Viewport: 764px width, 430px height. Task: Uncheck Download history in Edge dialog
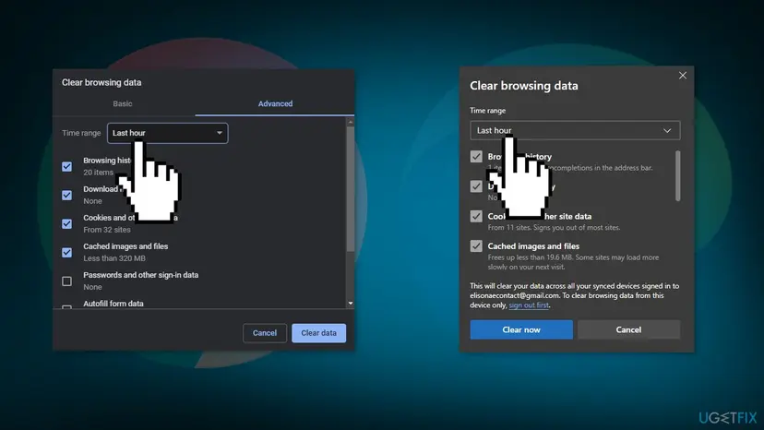tap(476, 186)
